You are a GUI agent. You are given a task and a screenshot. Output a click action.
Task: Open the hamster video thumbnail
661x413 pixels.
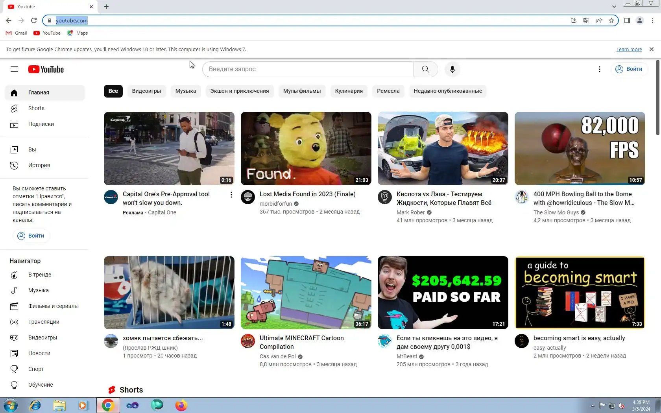click(x=169, y=293)
